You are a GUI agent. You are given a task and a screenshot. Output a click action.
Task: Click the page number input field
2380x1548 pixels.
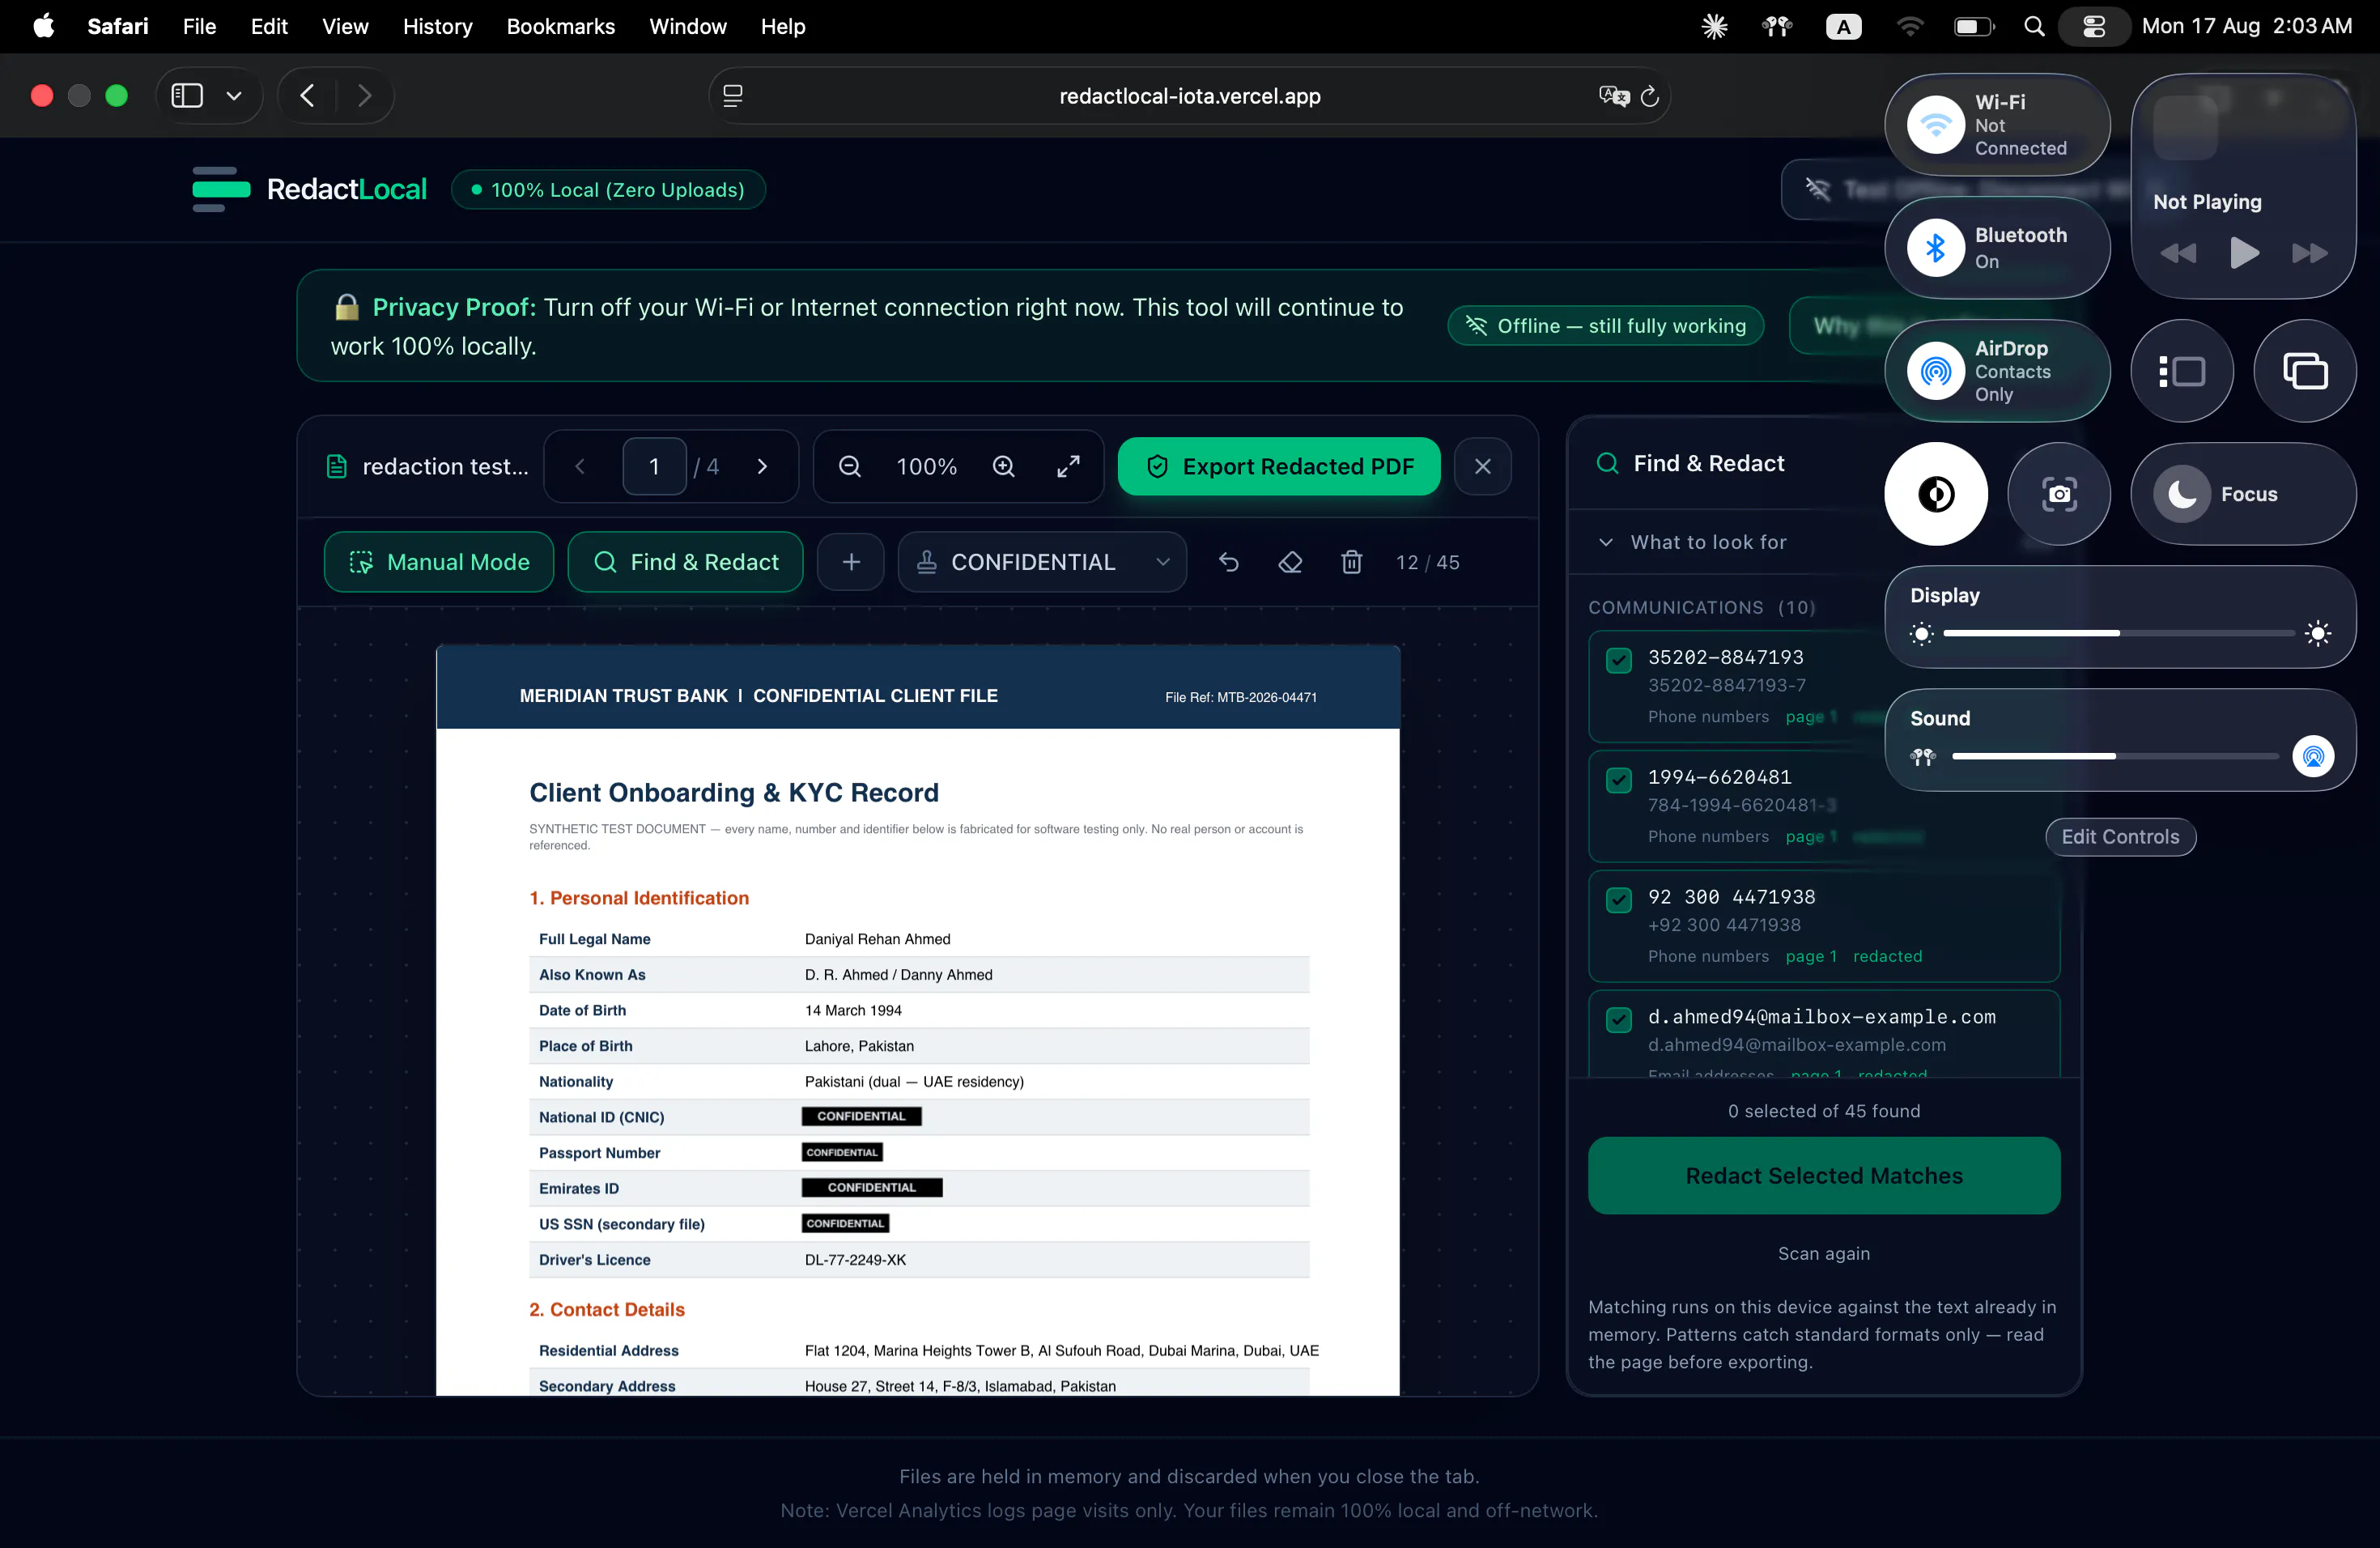[x=654, y=466]
